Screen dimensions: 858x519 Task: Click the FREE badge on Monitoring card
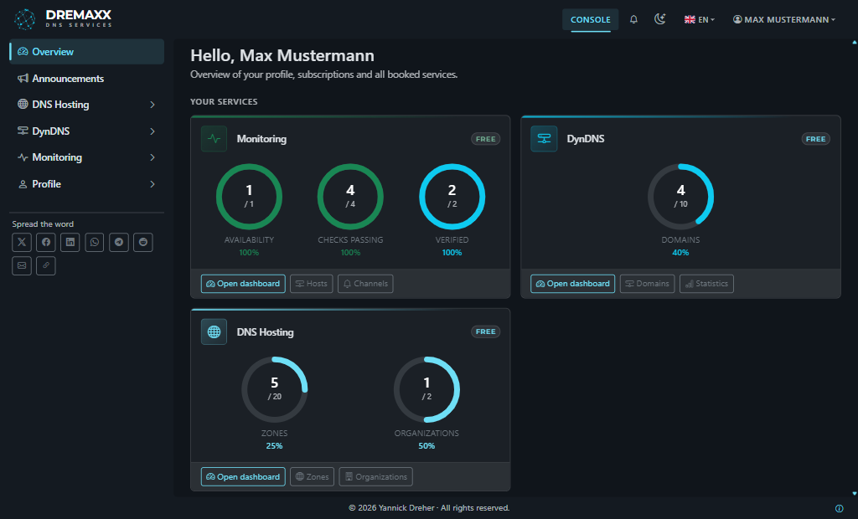tap(485, 139)
